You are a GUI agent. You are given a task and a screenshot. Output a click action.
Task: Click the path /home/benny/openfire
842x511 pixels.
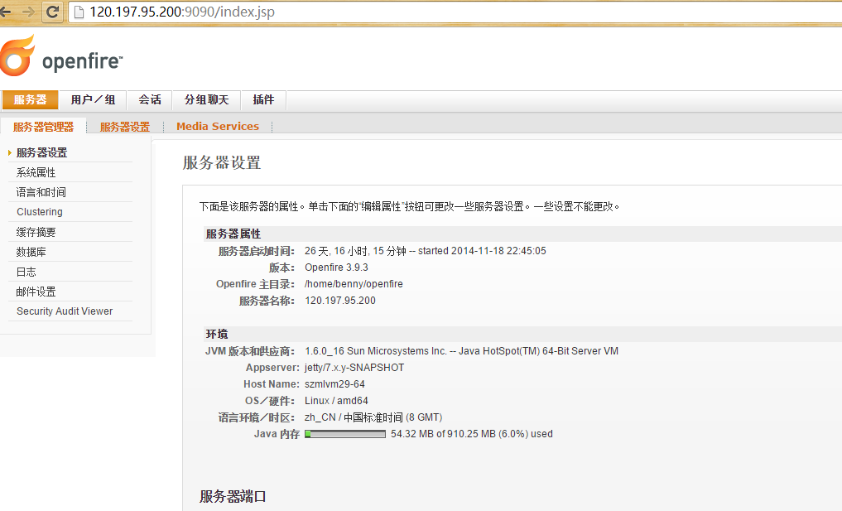click(x=354, y=284)
